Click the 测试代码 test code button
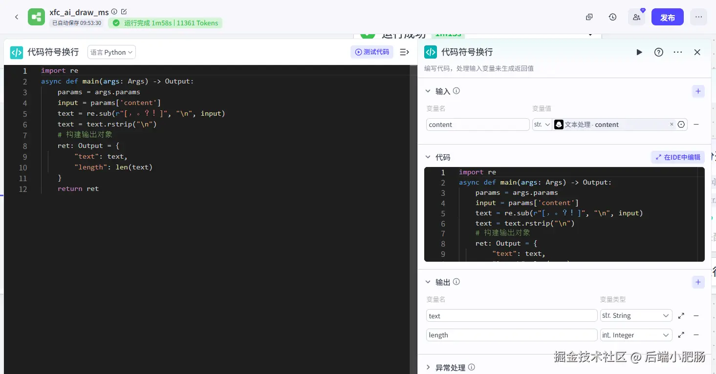This screenshot has width=716, height=374. point(372,52)
